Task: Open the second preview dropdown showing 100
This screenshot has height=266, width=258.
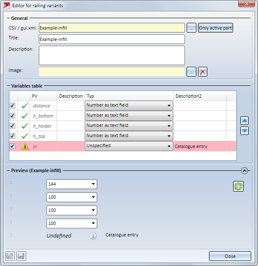Action: pos(72,210)
